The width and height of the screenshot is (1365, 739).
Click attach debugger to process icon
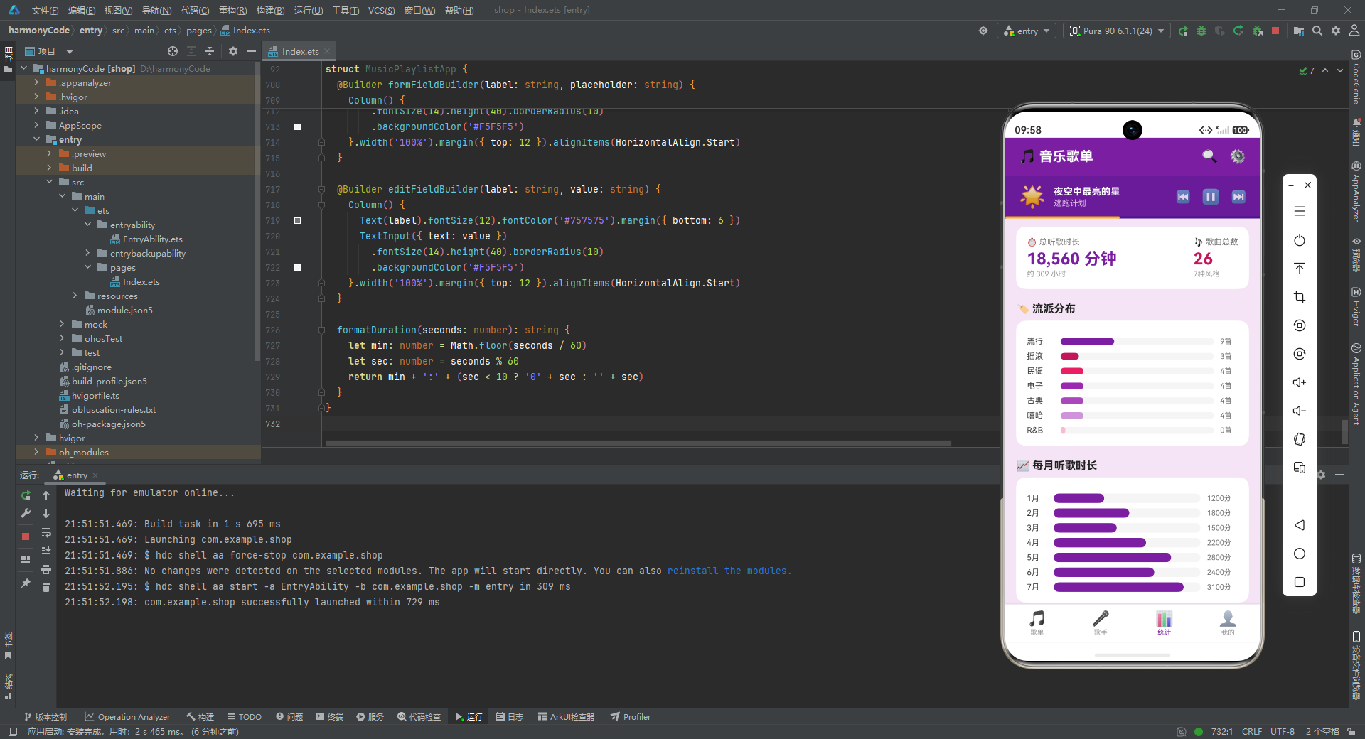click(x=1257, y=31)
